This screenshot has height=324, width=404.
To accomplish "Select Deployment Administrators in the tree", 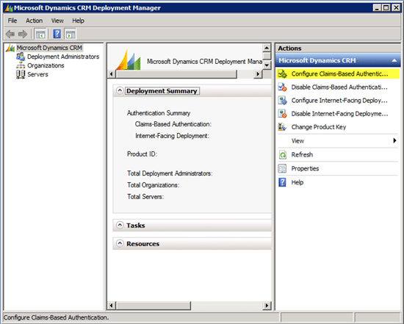I will (63, 57).
